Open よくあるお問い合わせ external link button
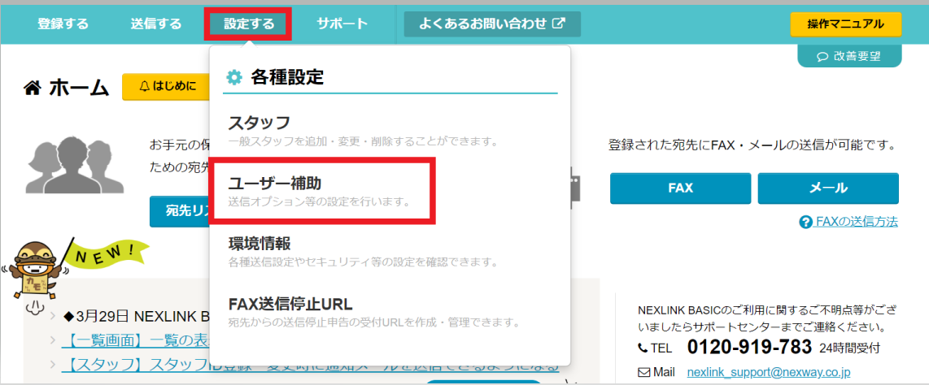The height and width of the screenshot is (385, 929). pos(492,24)
